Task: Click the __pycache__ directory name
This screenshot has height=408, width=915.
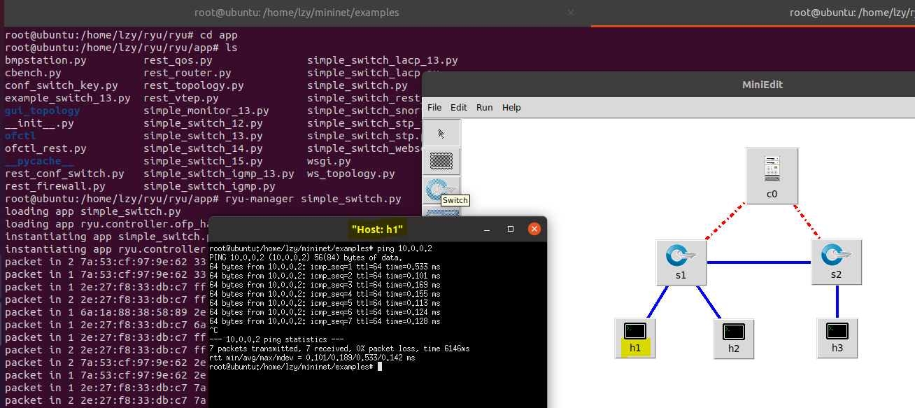Action: (39, 161)
